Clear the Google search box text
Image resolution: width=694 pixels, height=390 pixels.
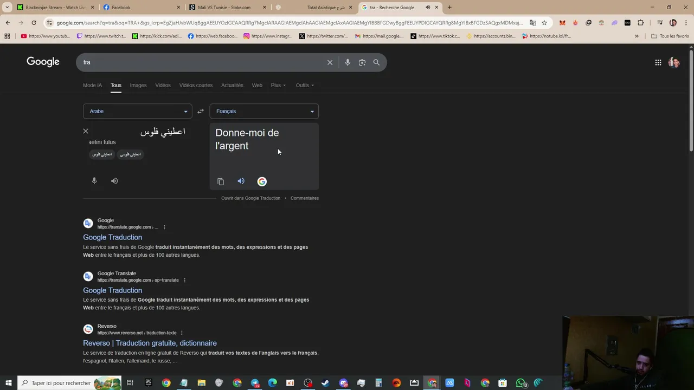pyautogui.click(x=330, y=62)
